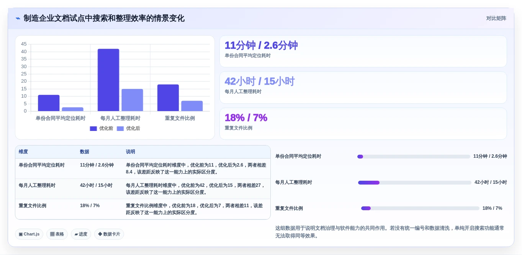Click the progress bar for 单份合同平均定位耗时

pos(414,157)
